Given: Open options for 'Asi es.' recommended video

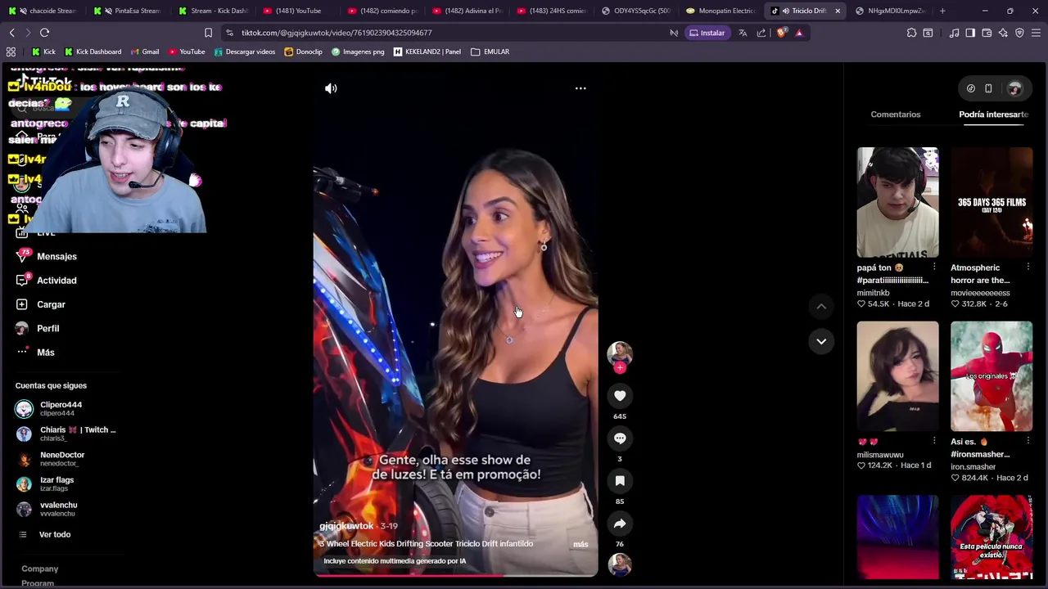Looking at the screenshot, I should click(x=1028, y=442).
